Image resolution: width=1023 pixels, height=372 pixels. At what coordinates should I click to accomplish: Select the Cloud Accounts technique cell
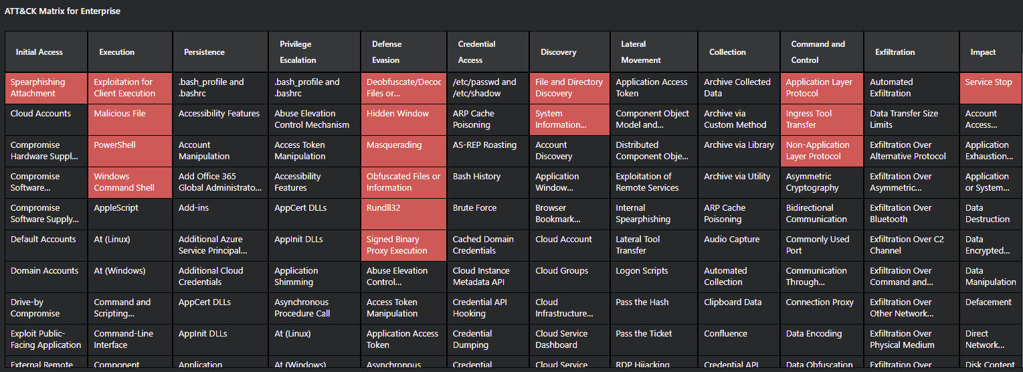point(46,120)
